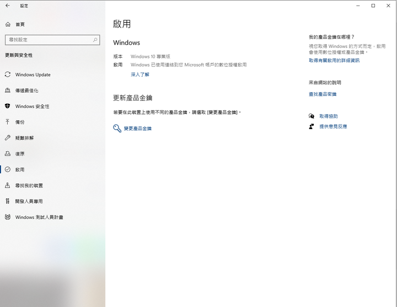The image size is (397, 307).
Task: Click the 疑難排解 wrench icon
Action: [8, 138]
